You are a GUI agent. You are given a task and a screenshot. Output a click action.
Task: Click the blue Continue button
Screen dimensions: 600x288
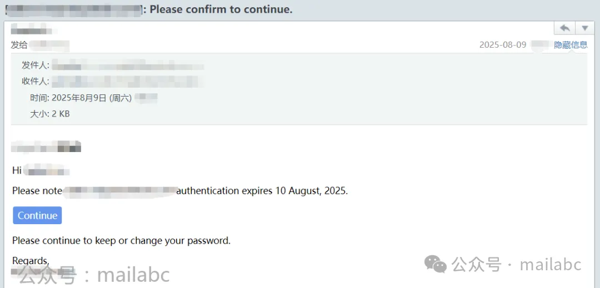click(x=37, y=215)
